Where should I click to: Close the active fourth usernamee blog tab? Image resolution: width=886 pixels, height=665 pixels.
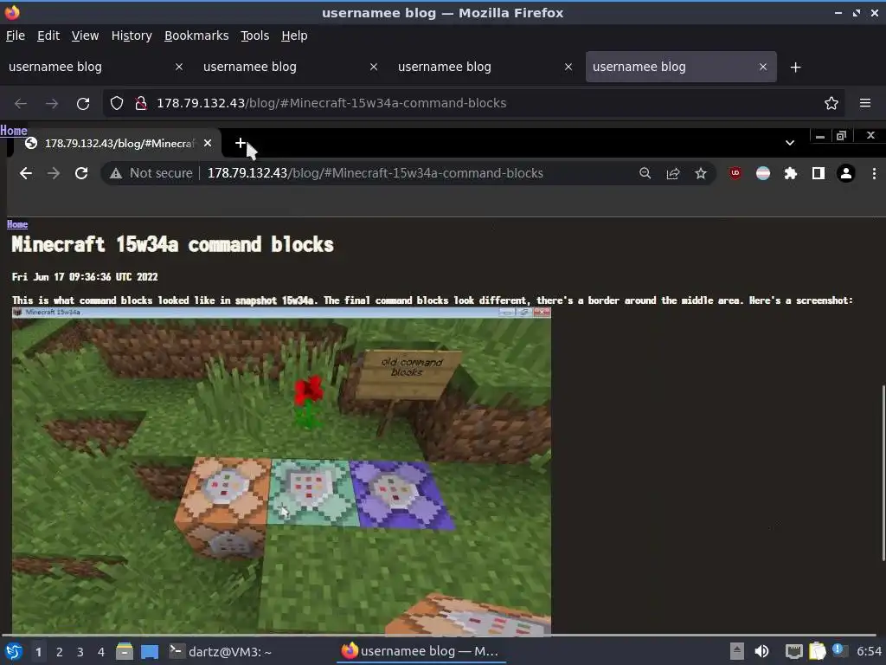pyautogui.click(x=763, y=67)
